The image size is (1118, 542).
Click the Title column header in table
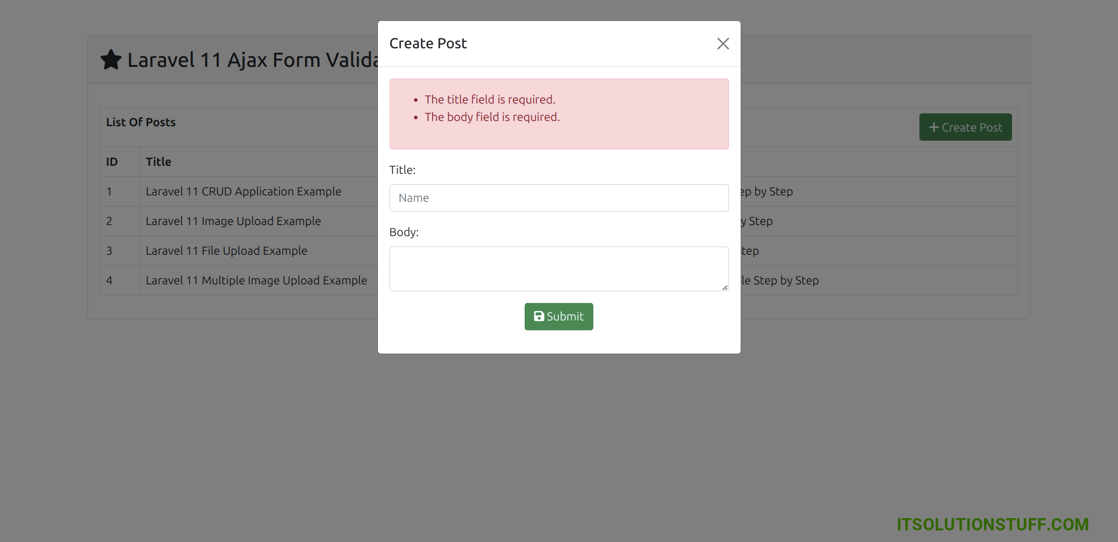(158, 162)
